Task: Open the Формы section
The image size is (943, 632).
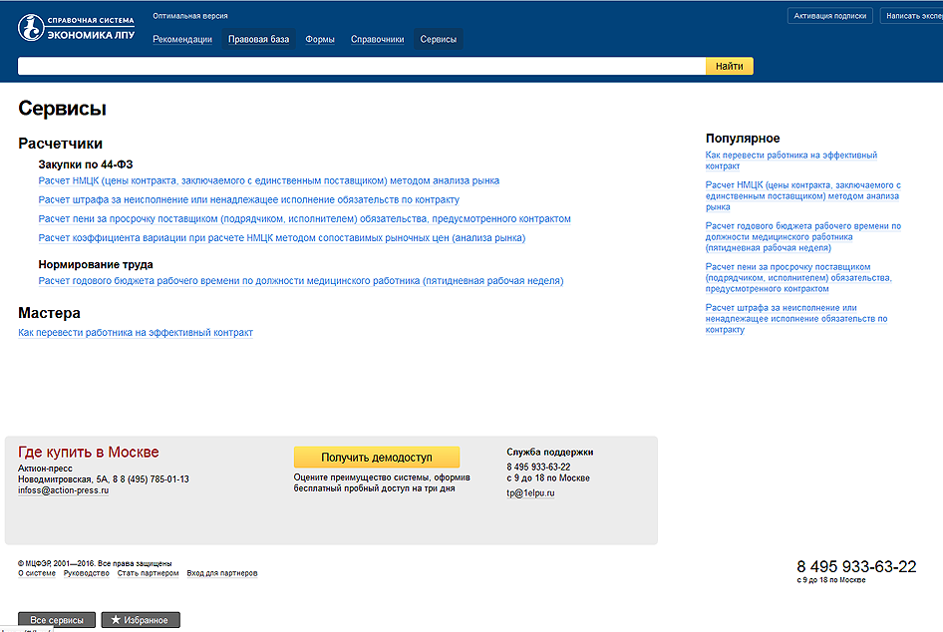Action: tap(320, 39)
